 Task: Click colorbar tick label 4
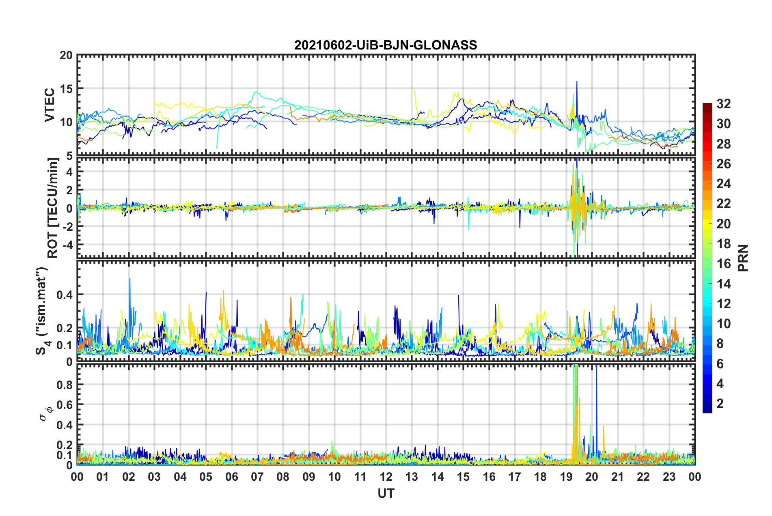720,384
